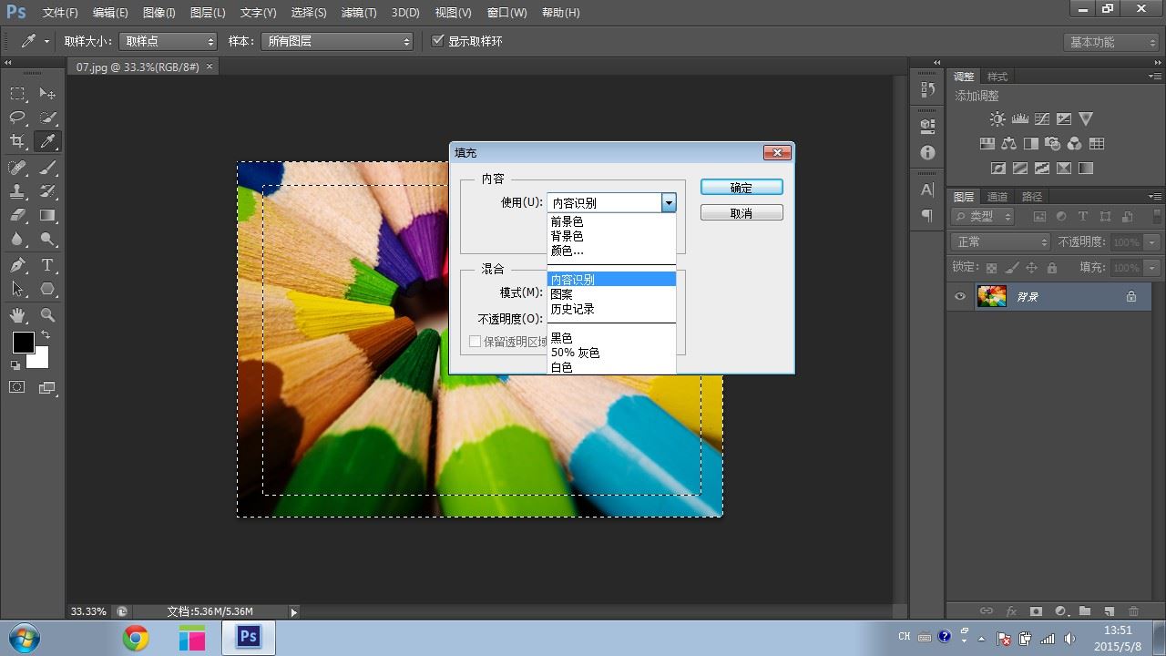Image resolution: width=1166 pixels, height=656 pixels.
Task: Select the Horizontal Type tool
Action: click(47, 265)
